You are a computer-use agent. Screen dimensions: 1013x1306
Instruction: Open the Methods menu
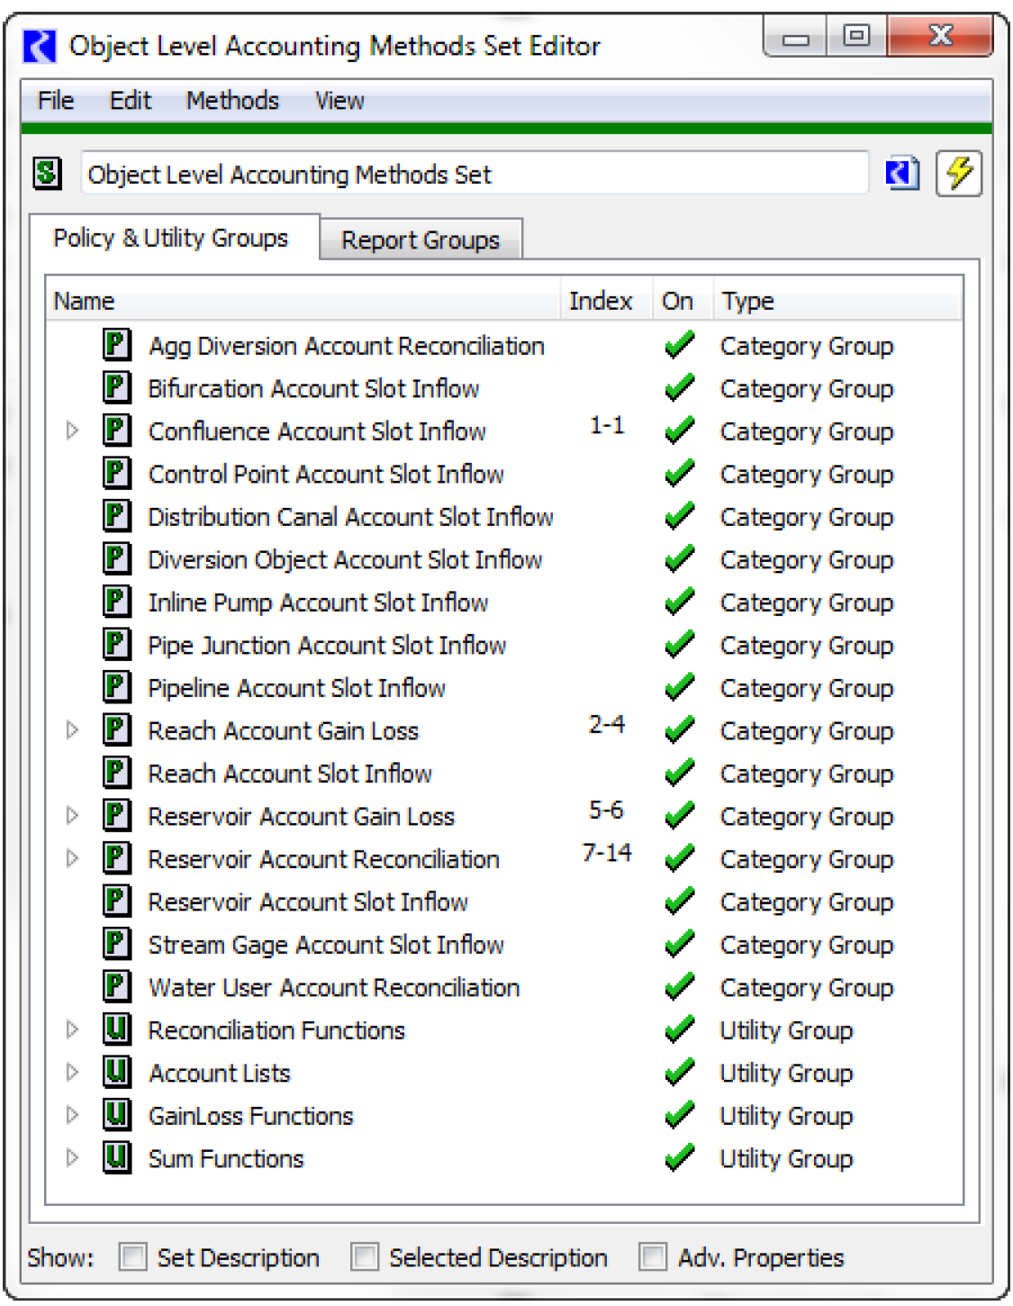232,101
